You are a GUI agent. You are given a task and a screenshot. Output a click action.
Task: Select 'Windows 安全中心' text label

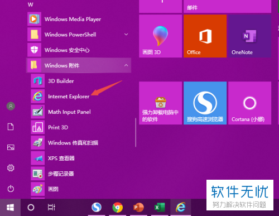coord(67,50)
